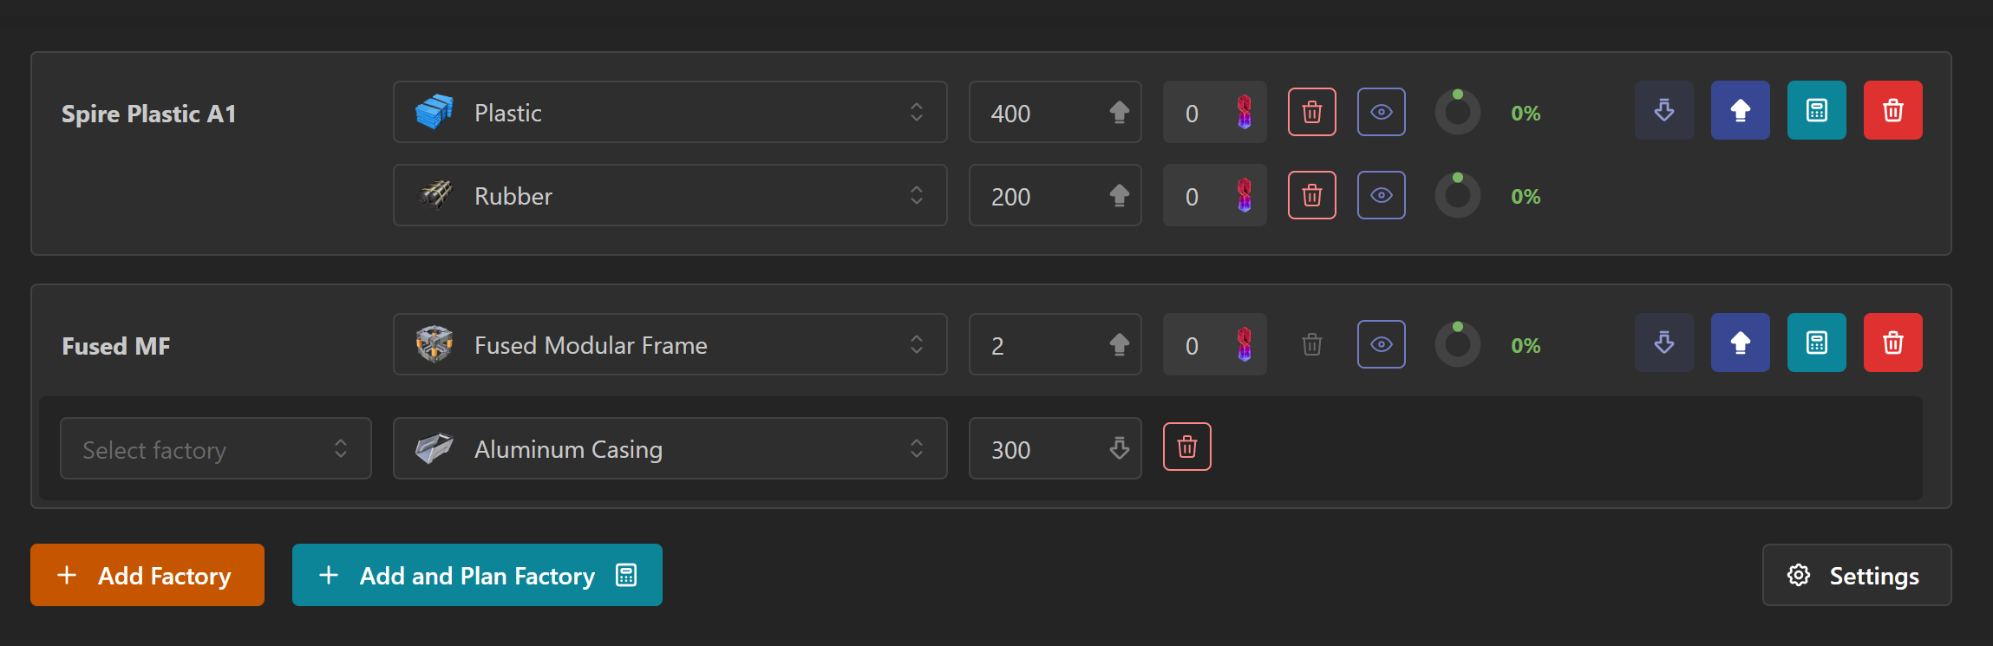Click Add and Plan Factory button
Viewport: 1993px width, 646px height.
(x=477, y=575)
